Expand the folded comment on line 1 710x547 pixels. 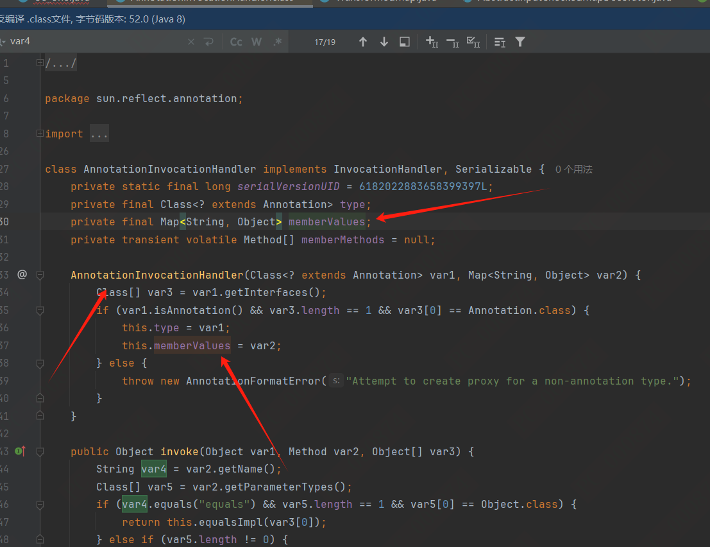click(x=39, y=62)
